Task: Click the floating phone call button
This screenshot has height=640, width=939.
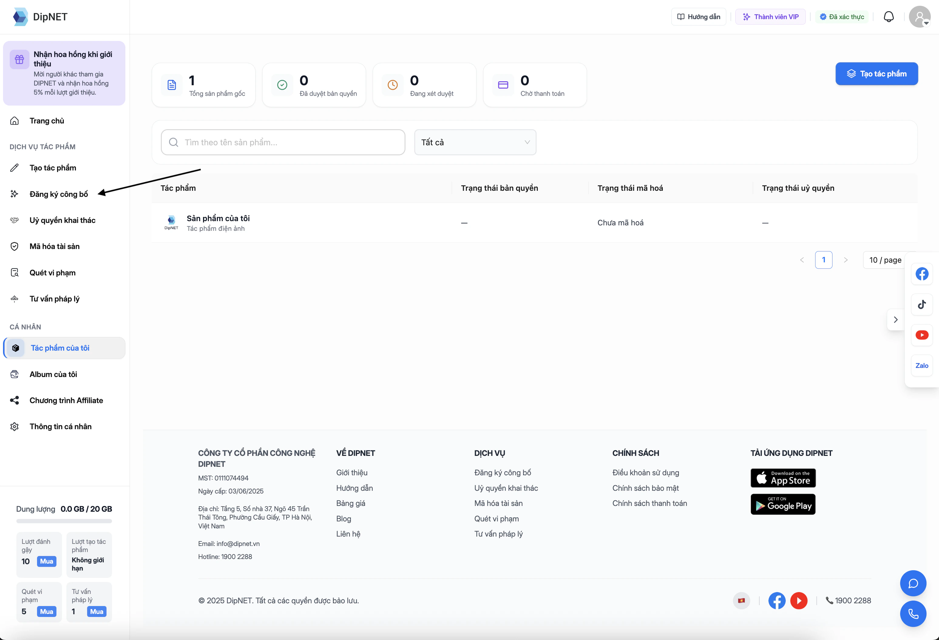Action: pyautogui.click(x=913, y=614)
